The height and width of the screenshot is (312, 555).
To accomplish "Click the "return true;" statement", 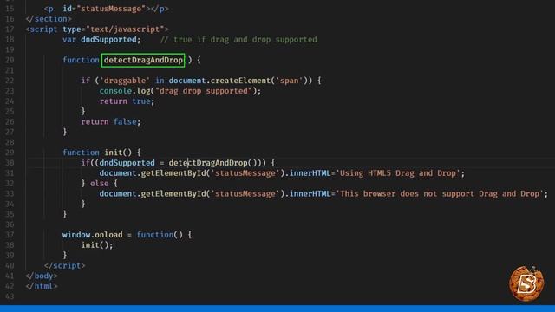I will [x=127, y=101].
